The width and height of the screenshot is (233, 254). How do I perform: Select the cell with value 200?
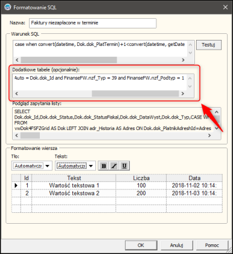point(141,194)
